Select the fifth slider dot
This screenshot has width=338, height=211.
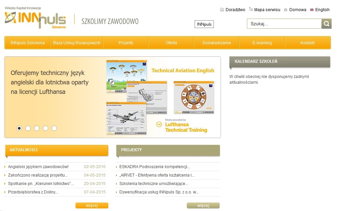click(x=54, y=128)
